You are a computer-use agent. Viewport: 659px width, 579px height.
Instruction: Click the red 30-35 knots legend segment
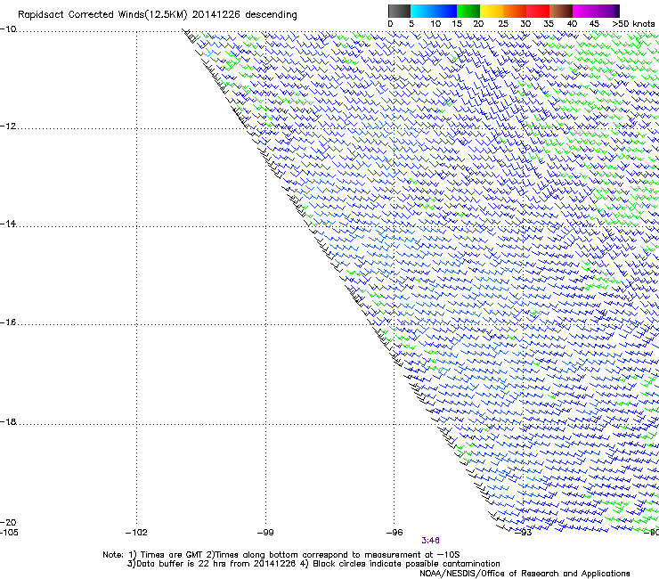(538, 11)
